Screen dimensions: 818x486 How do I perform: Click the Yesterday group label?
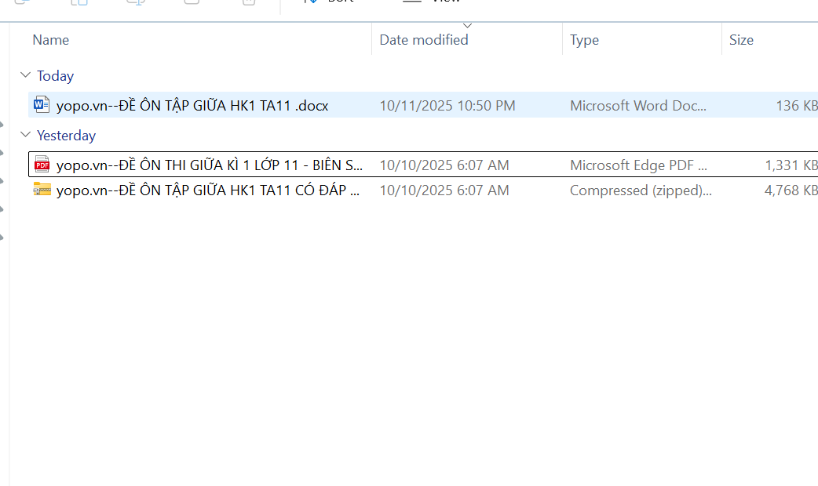click(x=66, y=136)
